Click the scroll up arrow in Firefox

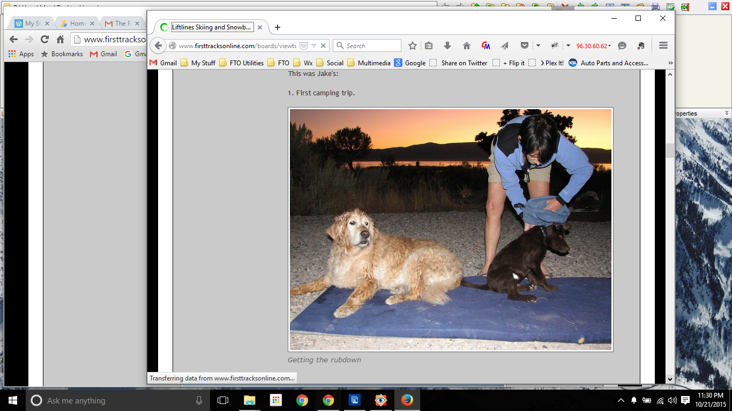click(670, 74)
